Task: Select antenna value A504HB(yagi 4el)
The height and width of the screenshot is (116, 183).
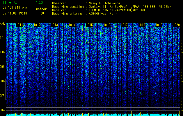Action: tap(103, 14)
